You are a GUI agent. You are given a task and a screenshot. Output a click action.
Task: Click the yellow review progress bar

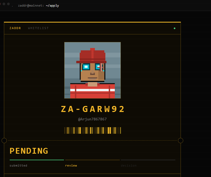[x=92, y=160]
